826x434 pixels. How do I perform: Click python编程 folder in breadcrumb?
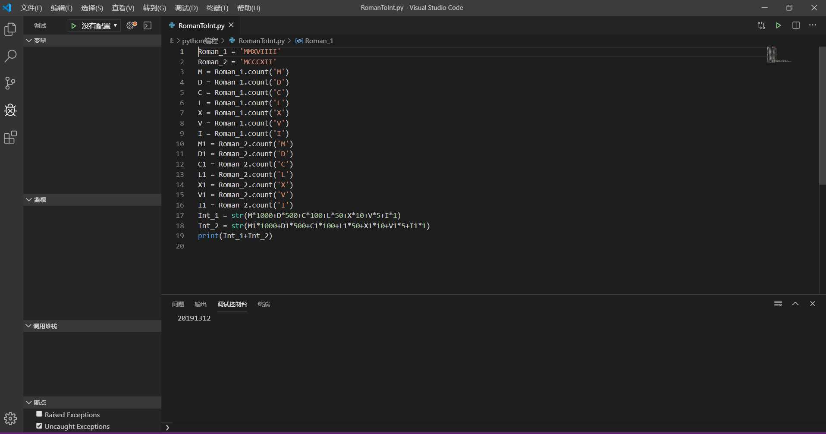point(200,41)
